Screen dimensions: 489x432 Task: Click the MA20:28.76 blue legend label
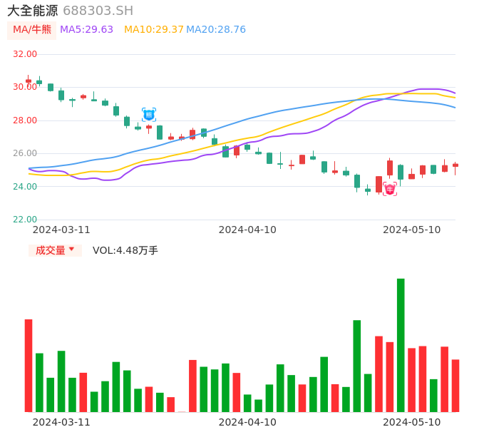(x=216, y=30)
